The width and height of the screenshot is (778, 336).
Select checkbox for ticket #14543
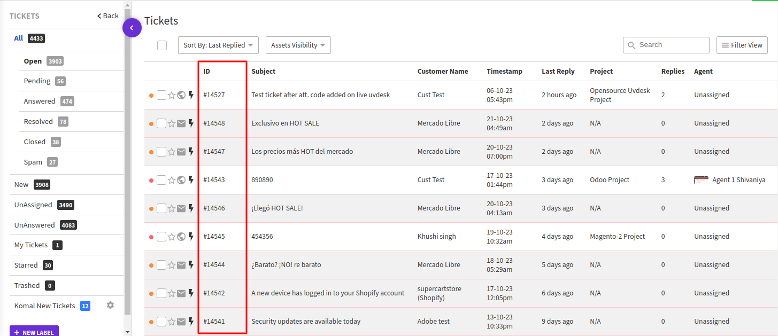[x=161, y=180]
